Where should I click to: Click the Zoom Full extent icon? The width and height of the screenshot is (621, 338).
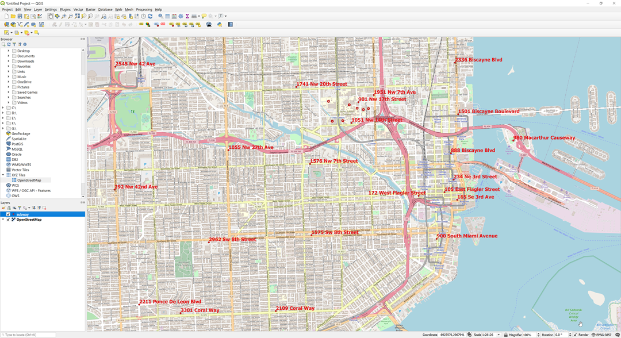[77, 16]
